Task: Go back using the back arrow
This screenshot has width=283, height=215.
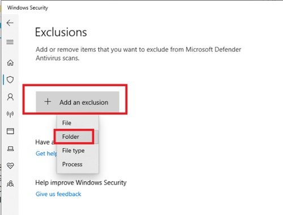Action: (x=10, y=23)
